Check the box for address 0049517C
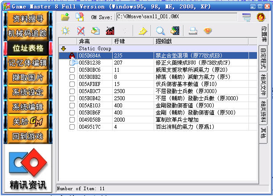Viewport: 273px width, 196px height. point(72,127)
